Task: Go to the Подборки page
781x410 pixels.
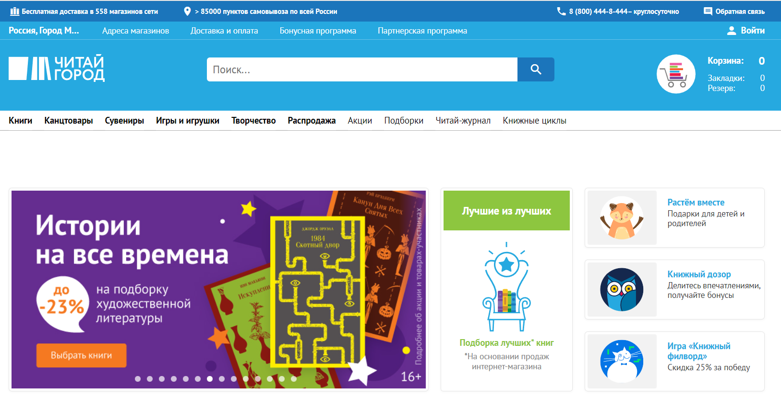Action: point(404,121)
